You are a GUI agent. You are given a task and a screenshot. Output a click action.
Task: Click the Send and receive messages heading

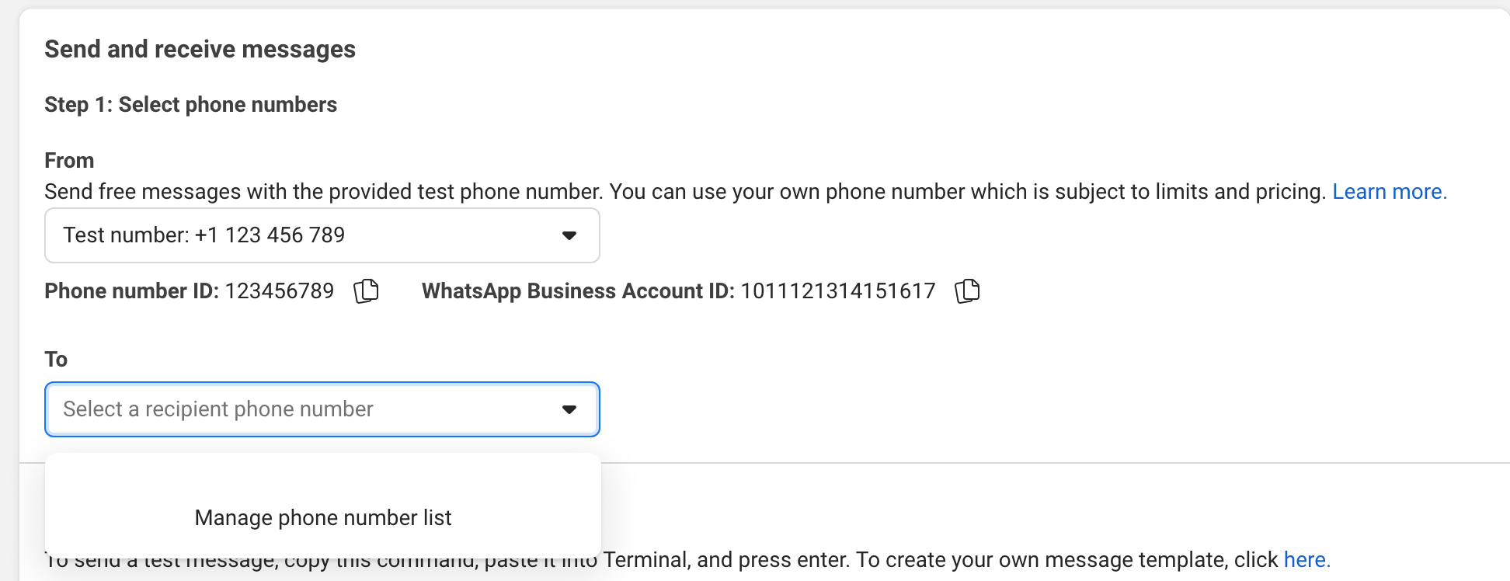pyautogui.click(x=200, y=49)
